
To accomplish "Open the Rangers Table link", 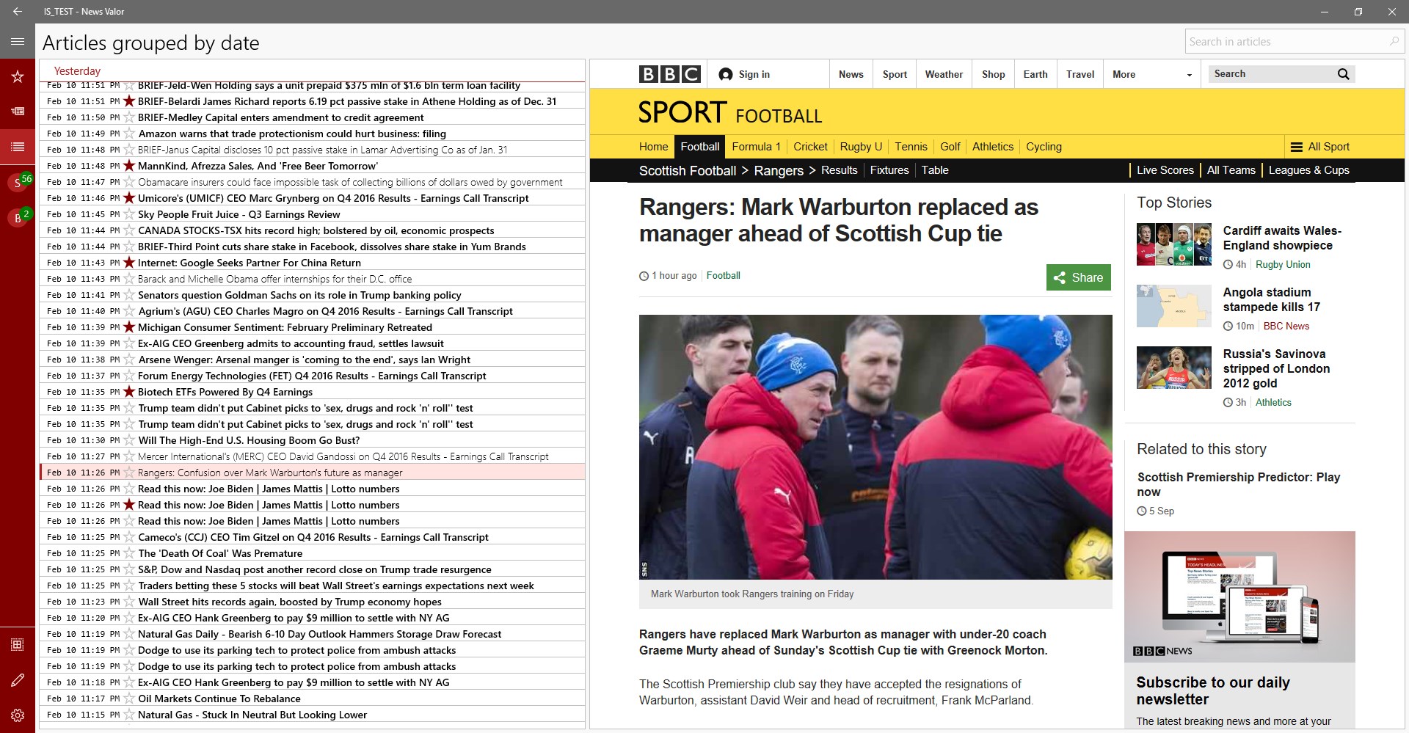I will coord(935,170).
